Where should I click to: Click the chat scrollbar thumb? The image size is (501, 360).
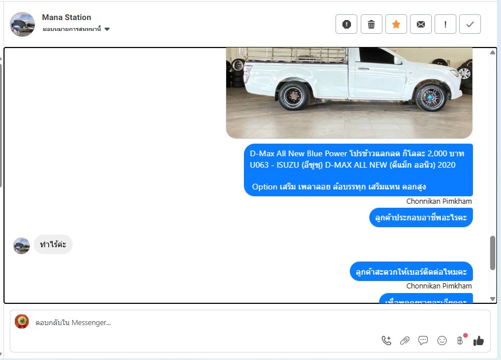(492, 253)
